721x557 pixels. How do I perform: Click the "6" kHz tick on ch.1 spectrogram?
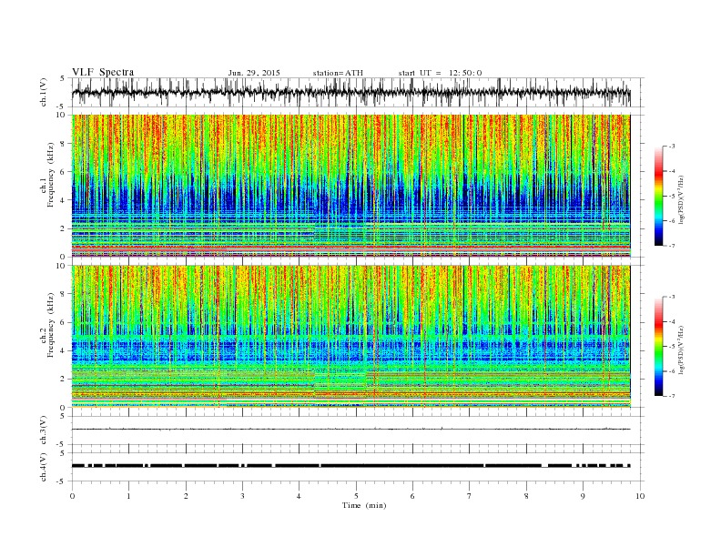pyautogui.click(x=64, y=172)
